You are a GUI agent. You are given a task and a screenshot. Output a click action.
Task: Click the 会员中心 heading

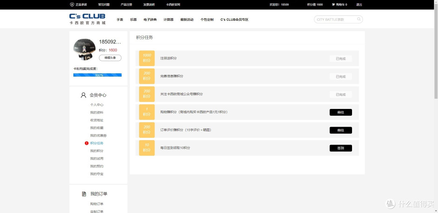click(98, 95)
